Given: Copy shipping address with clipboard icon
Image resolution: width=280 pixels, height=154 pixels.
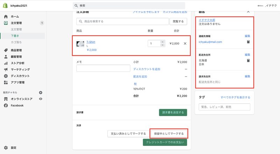Looking at the screenshot, I should 248,60.
